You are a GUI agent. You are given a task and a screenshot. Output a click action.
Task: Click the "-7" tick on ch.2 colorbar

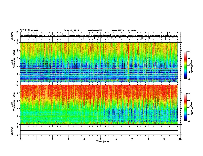[x=189, y=121]
